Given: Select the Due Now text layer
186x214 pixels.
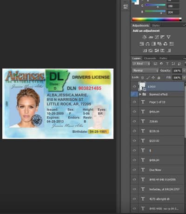Looking at the screenshot, I should point(158,170).
